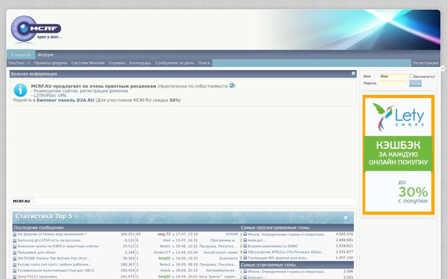Click the post icon beside 'Прошивки для setool'
The width and height of the screenshot is (447, 279).
point(14,252)
